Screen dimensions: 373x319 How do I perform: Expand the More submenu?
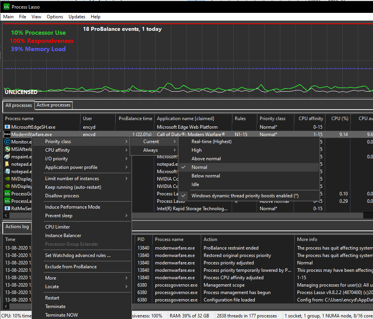pyautogui.click(x=82, y=278)
